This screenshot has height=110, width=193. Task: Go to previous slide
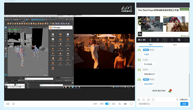(x=151, y=40)
